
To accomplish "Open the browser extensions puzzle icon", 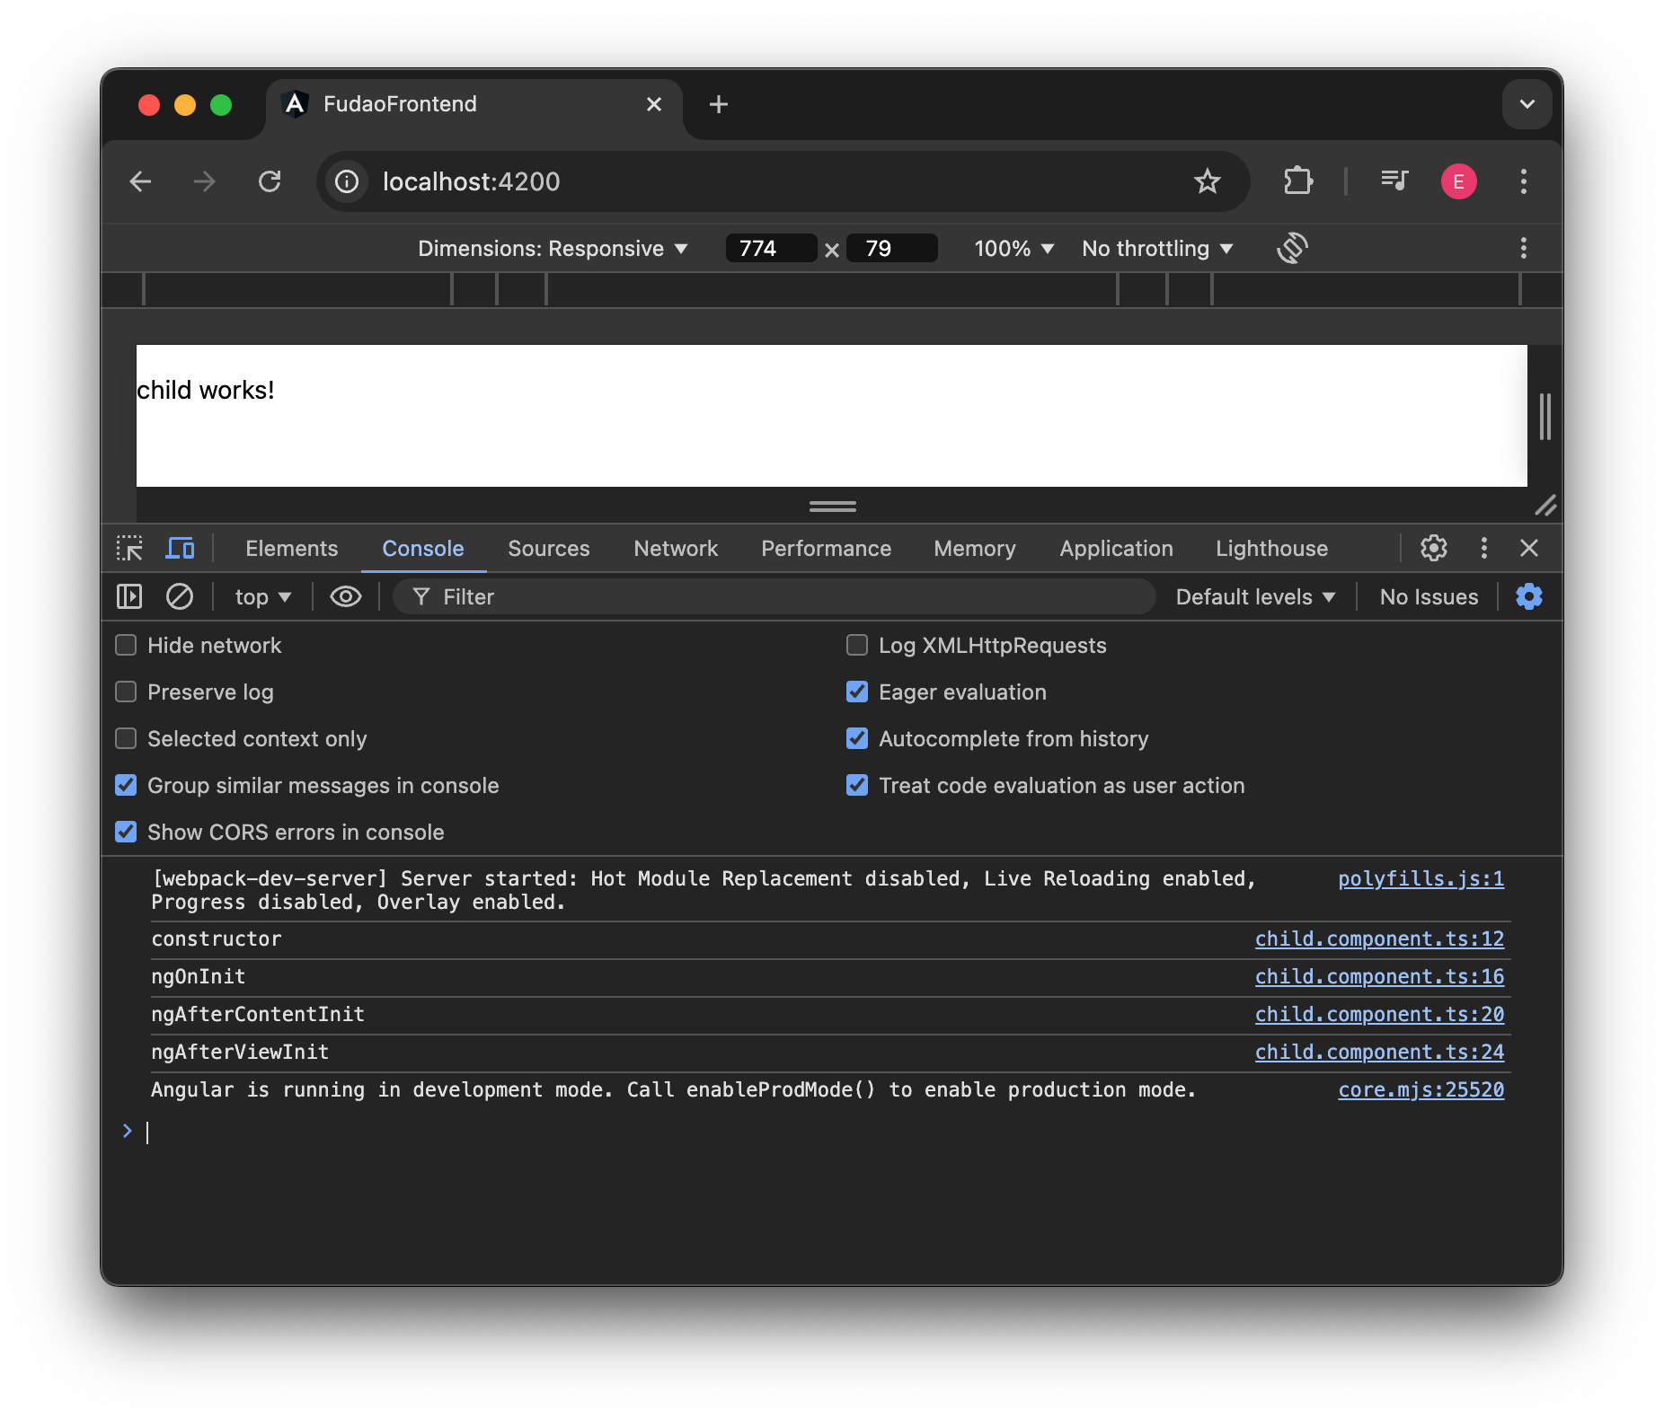I will (1297, 181).
